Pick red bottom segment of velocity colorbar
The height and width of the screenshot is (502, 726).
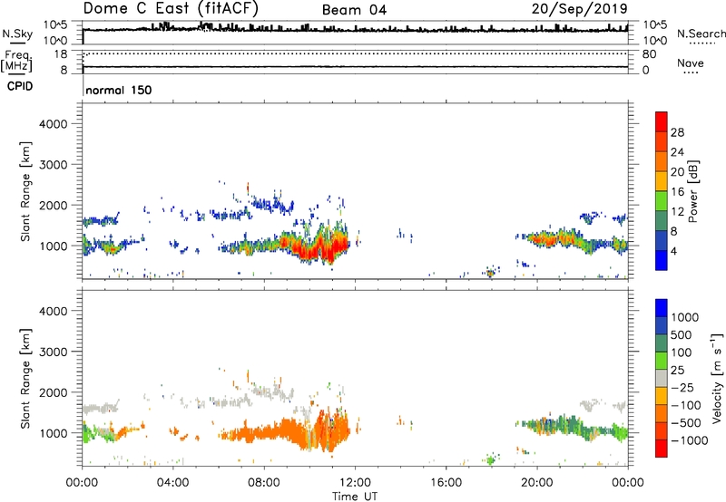[662, 449]
